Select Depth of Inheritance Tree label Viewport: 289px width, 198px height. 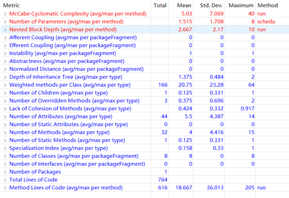click(66, 77)
